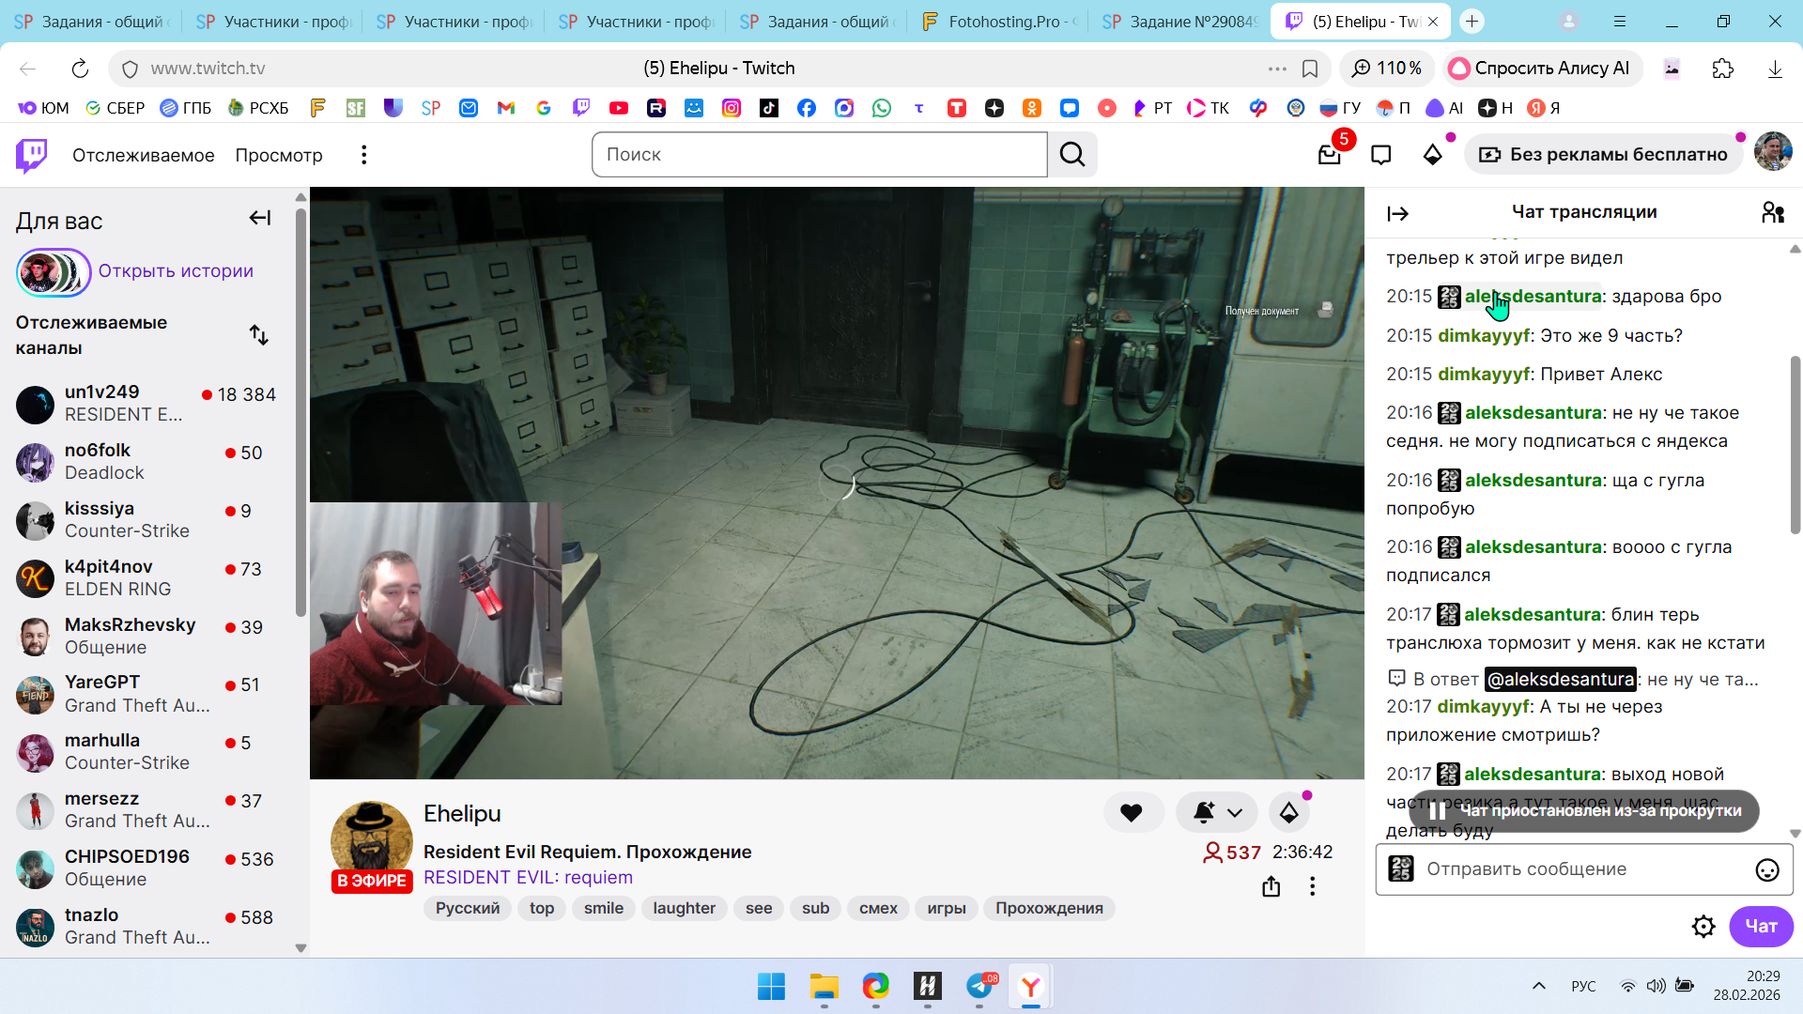Click the search magnifier button
This screenshot has height=1014, width=1803.
pyautogui.click(x=1072, y=155)
